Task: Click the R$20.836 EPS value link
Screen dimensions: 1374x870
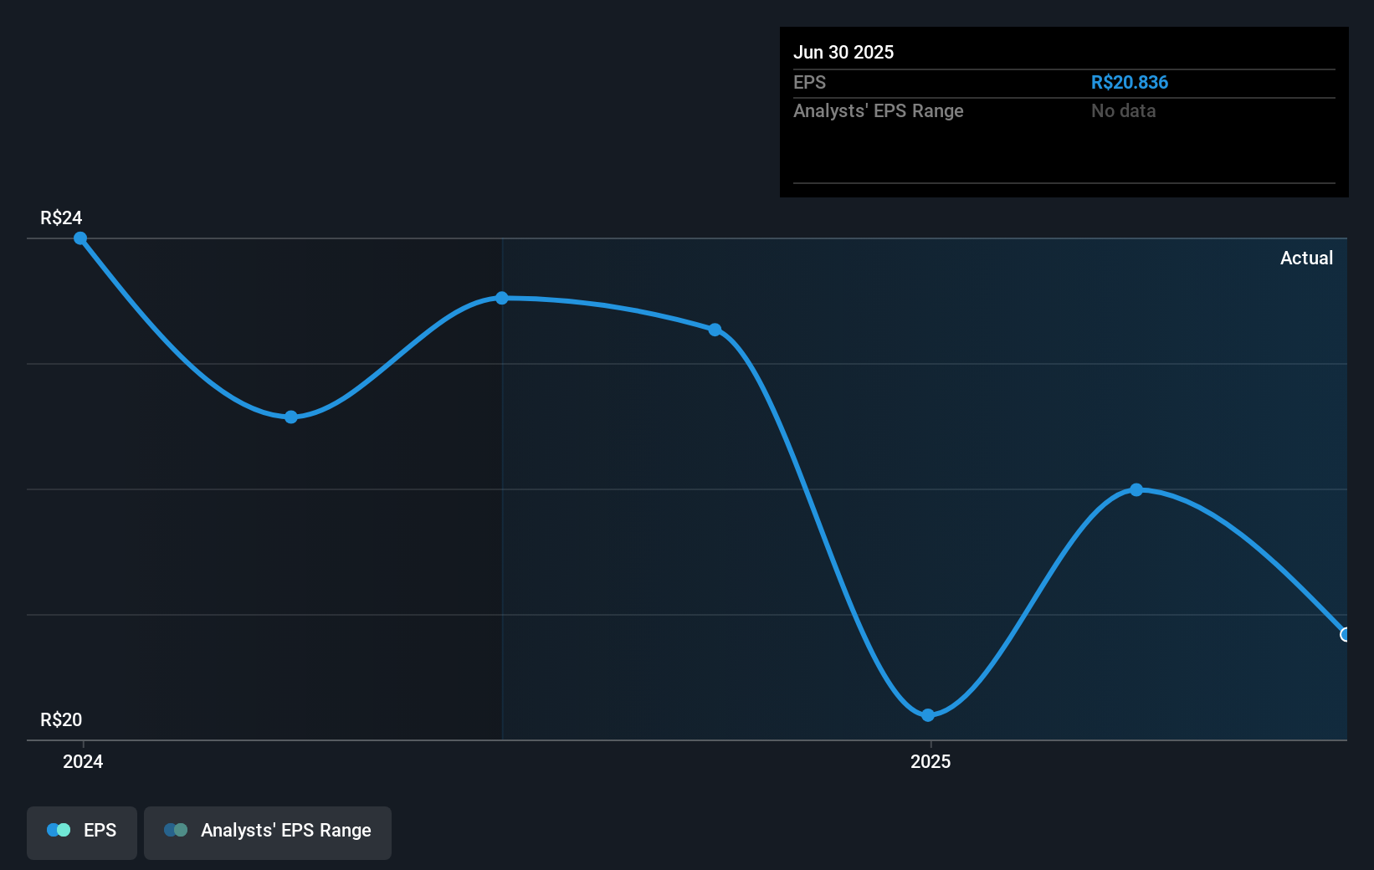Action: tap(1130, 82)
